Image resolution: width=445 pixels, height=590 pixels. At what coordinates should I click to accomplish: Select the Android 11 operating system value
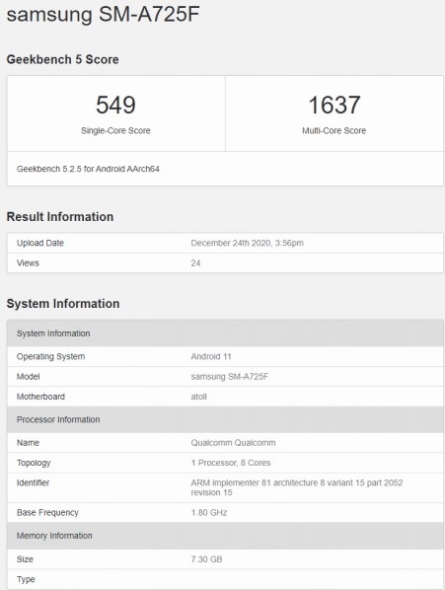[x=211, y=356]
